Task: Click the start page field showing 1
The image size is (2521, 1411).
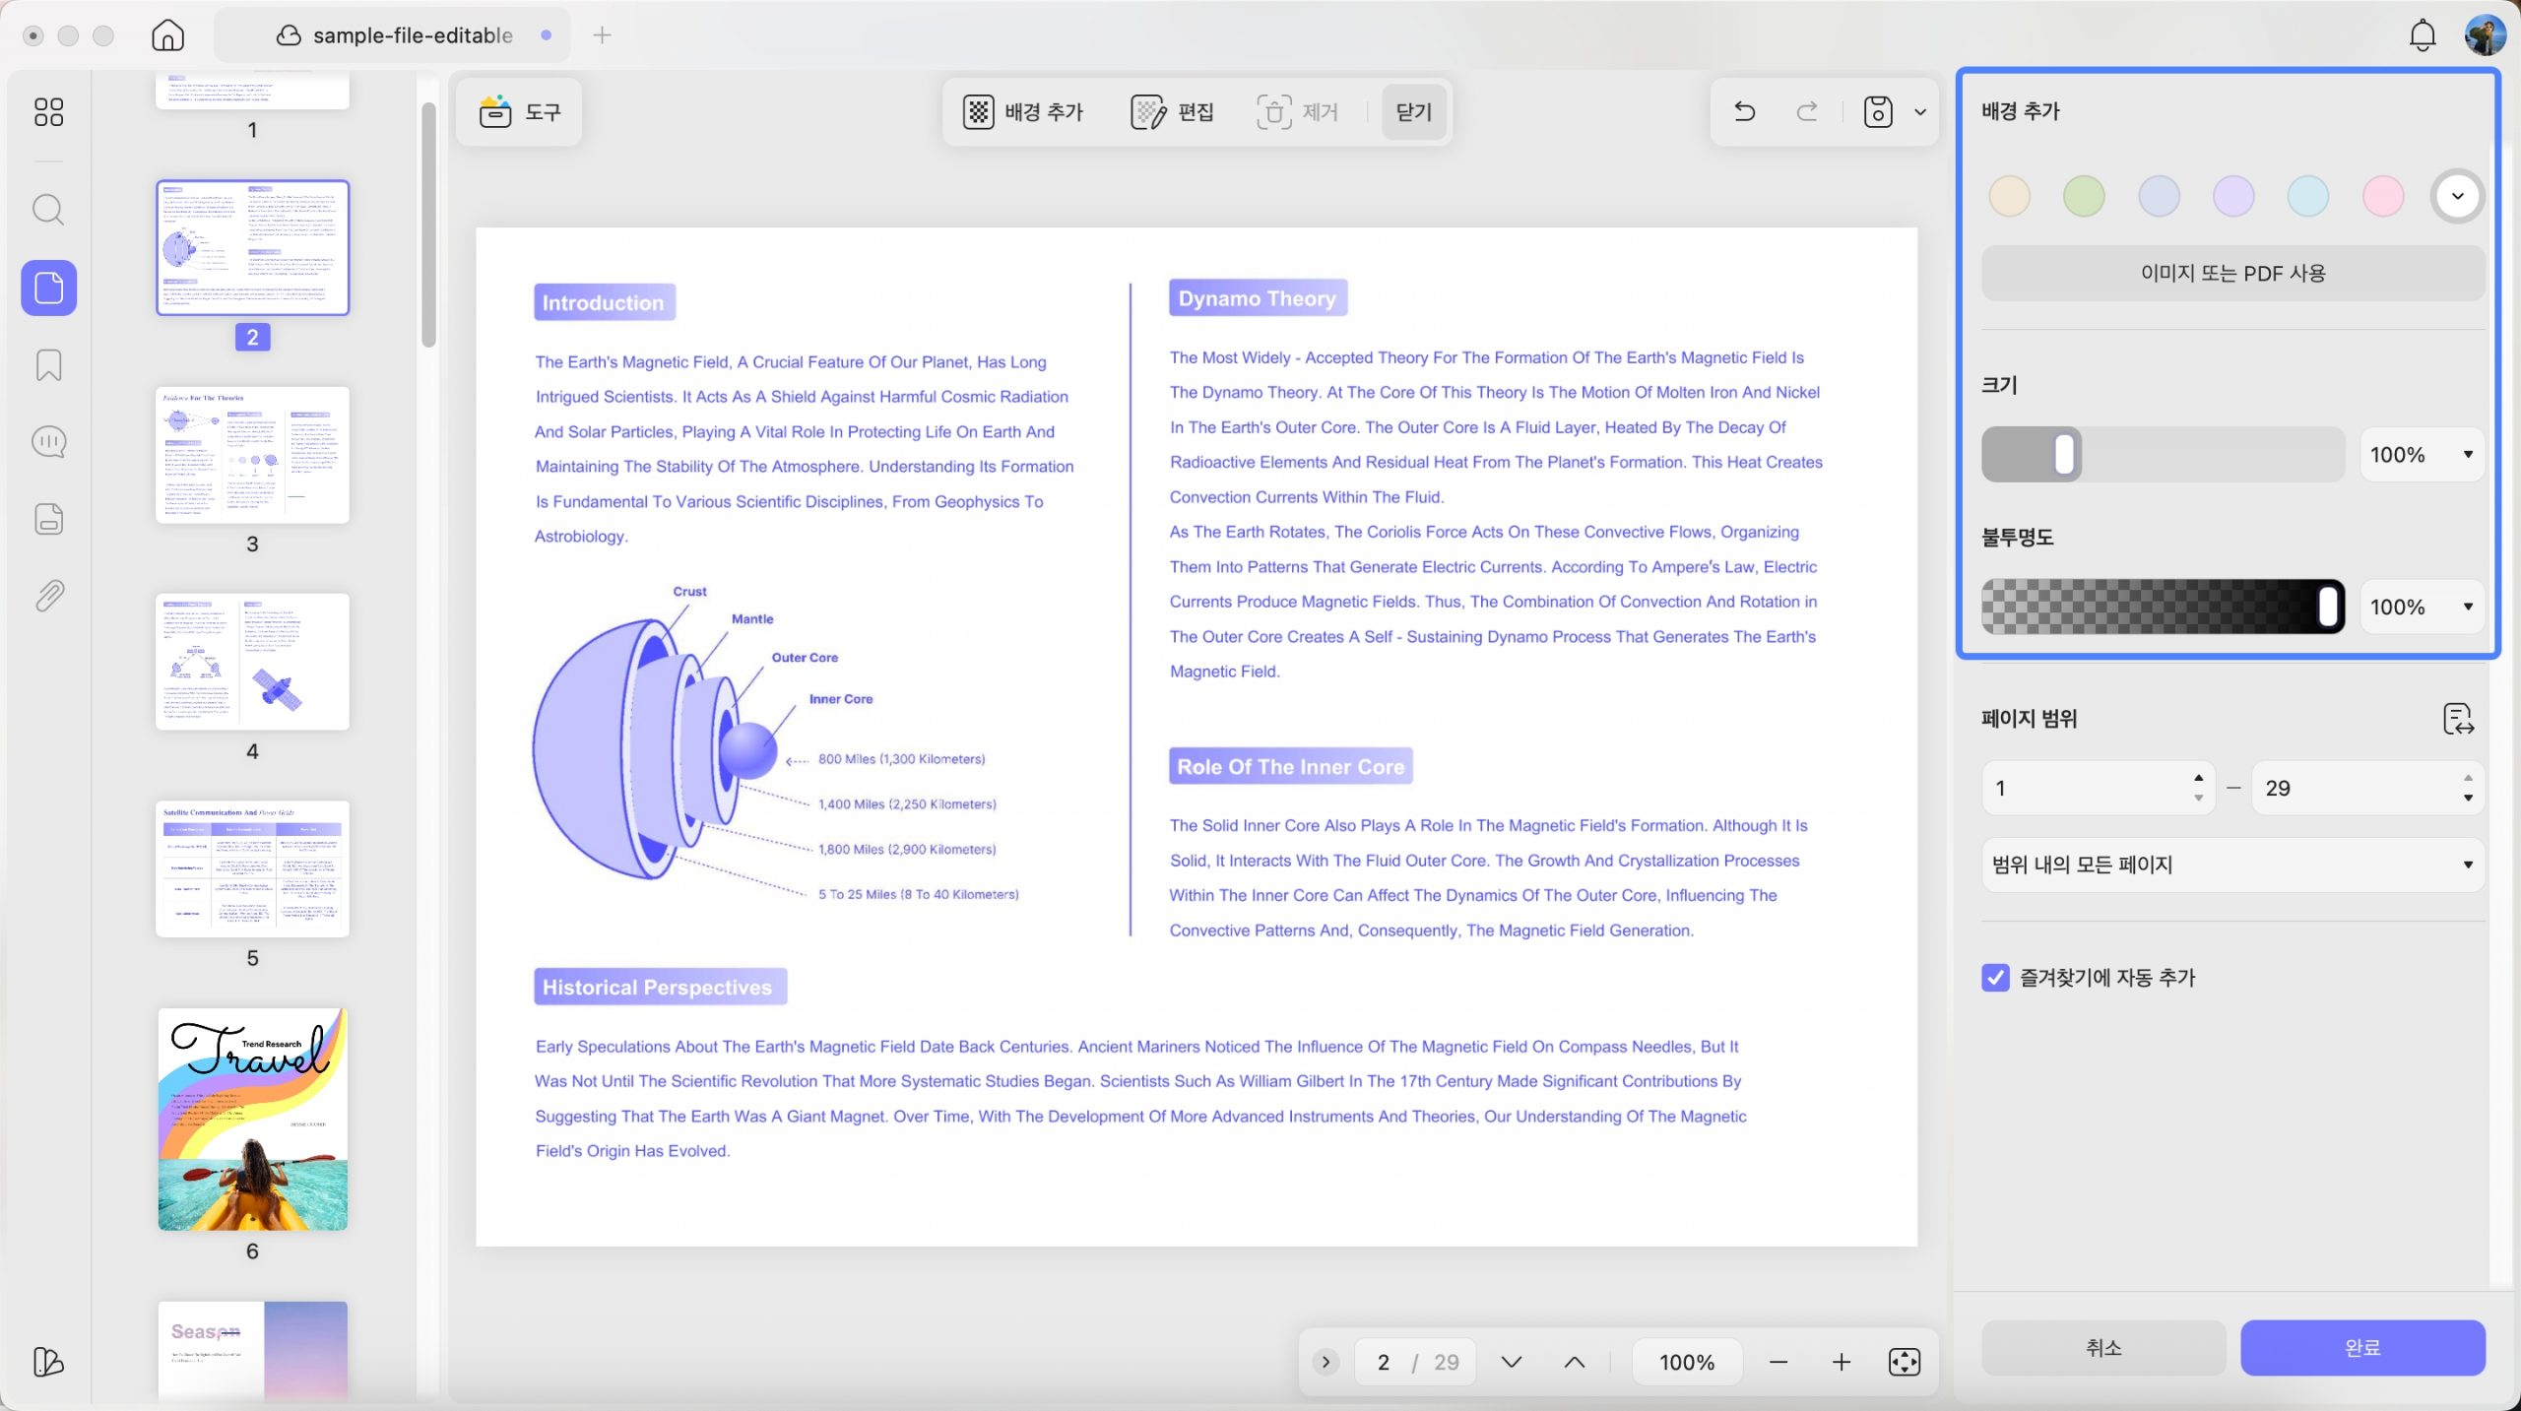Action: 2098,788
